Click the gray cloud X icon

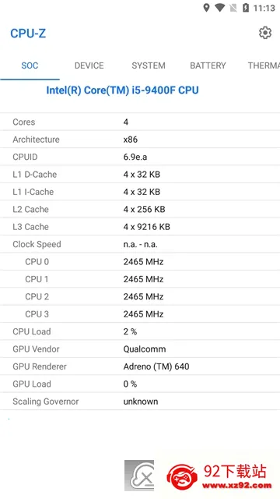pos(139,476)
